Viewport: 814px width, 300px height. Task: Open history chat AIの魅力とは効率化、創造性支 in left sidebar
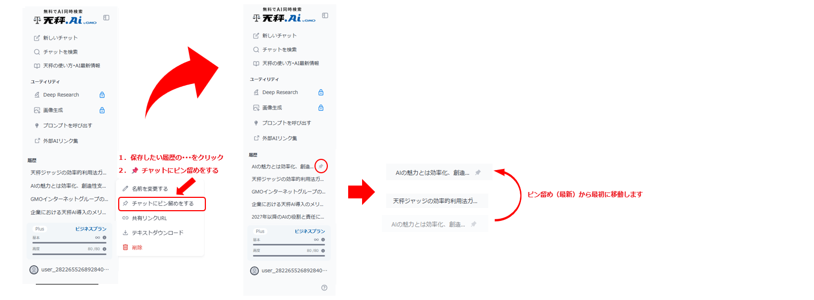pos(70,186)
